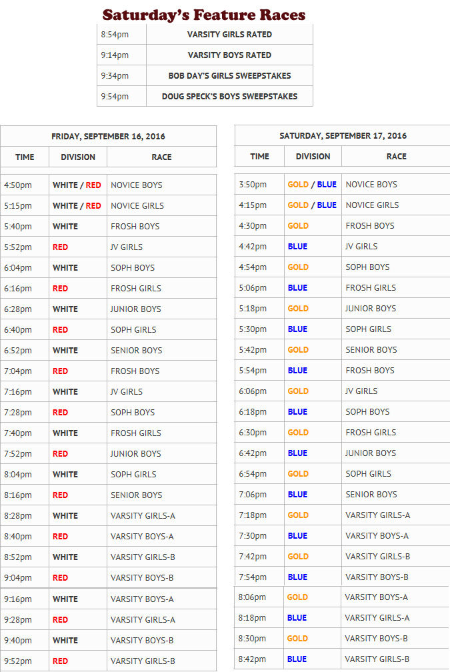Click RED division in Friday 5:52pm row
The width and height of the screenshot is (450, 672).
[x=60, y=247]
